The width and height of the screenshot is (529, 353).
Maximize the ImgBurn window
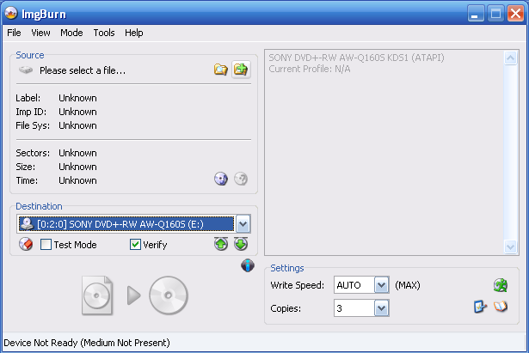495,14
